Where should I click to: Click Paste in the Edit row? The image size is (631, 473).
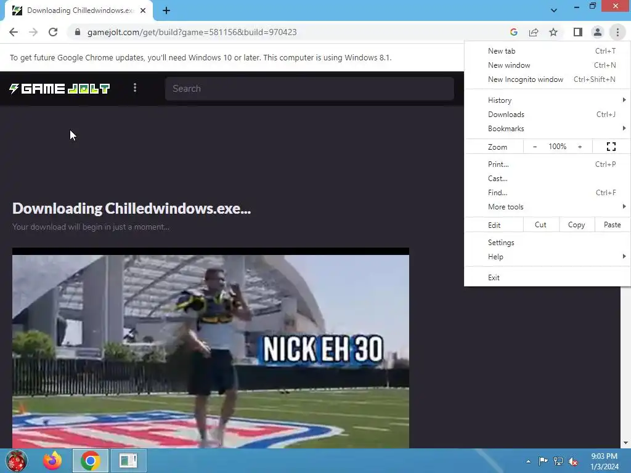tap(612, 225)
